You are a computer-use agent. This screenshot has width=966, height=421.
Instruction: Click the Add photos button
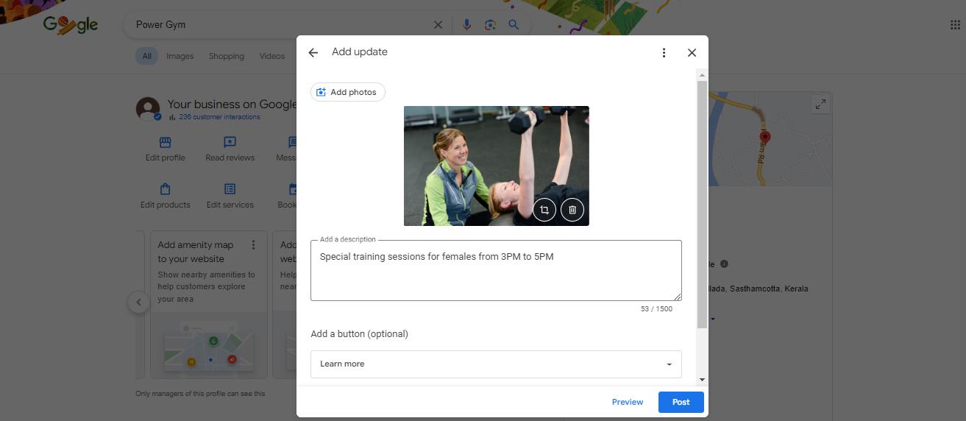[347, 92]
